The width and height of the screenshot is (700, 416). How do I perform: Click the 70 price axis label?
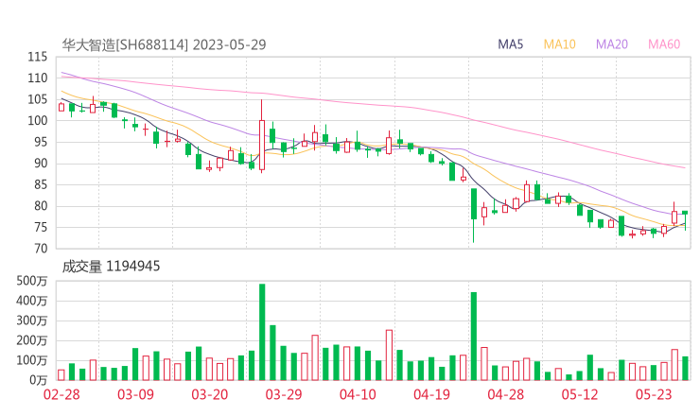41,249
